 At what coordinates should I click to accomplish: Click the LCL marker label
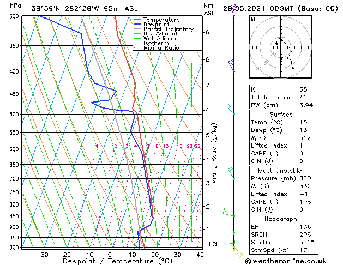pos(214,244)
